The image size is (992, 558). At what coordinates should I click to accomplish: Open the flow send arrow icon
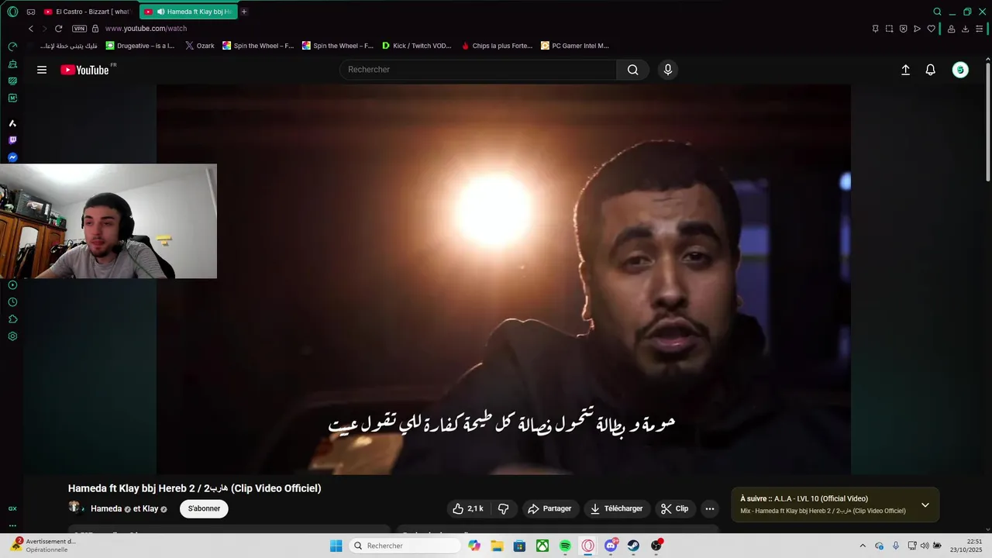tap(917, 29)
